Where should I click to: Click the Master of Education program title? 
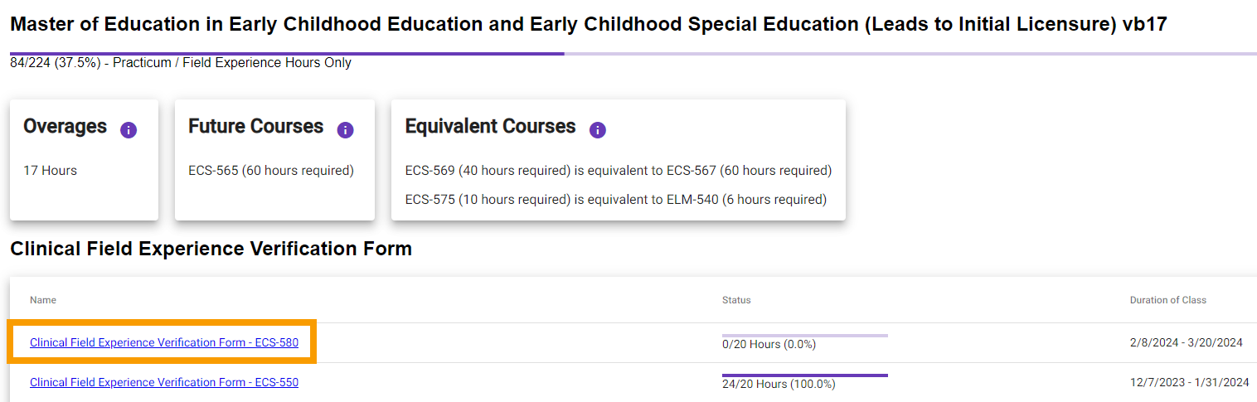589,25
